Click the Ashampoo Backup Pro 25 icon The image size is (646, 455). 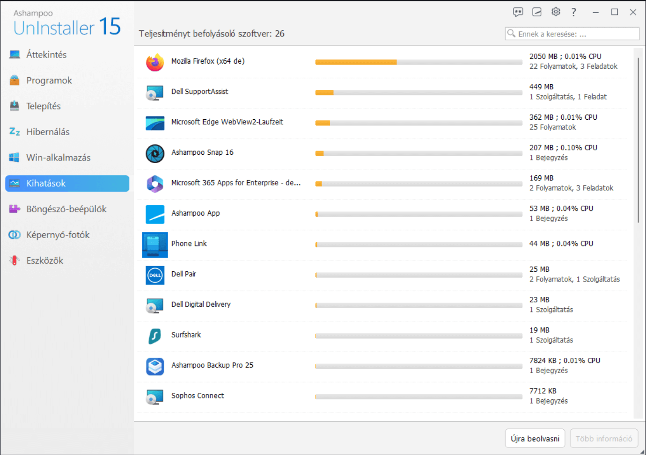coord(155,366)
